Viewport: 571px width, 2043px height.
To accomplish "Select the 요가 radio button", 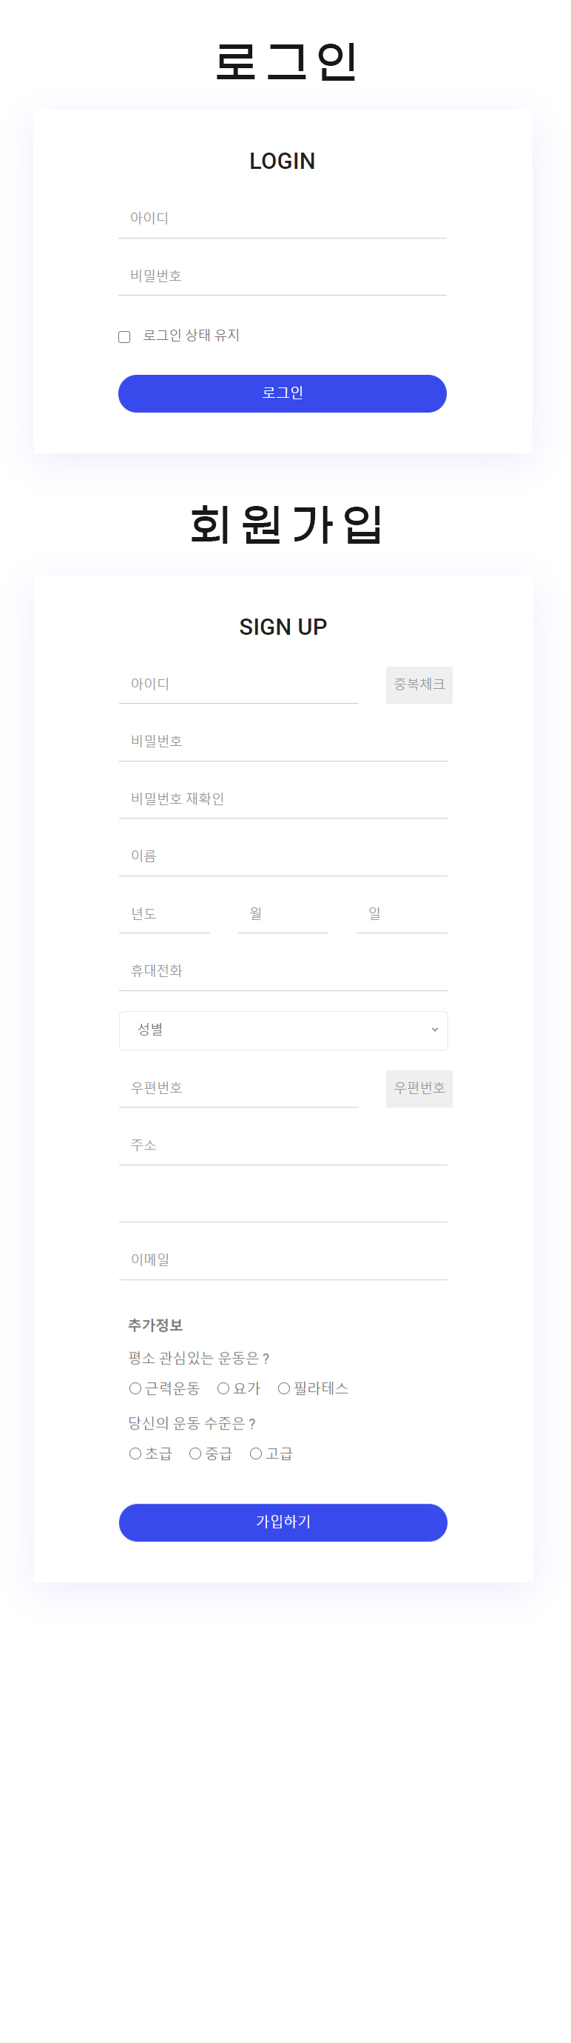I will [x=224, y=1388].
